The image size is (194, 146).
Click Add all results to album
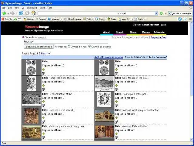109,57
